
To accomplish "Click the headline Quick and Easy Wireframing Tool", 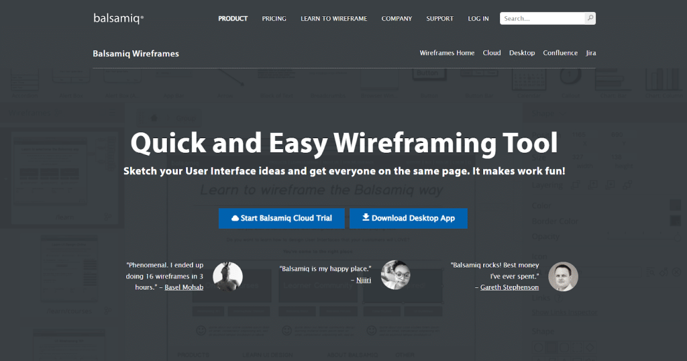I will point(344,144).
